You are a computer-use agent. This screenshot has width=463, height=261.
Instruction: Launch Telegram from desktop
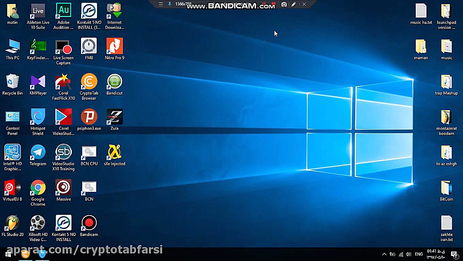[38, 155]
